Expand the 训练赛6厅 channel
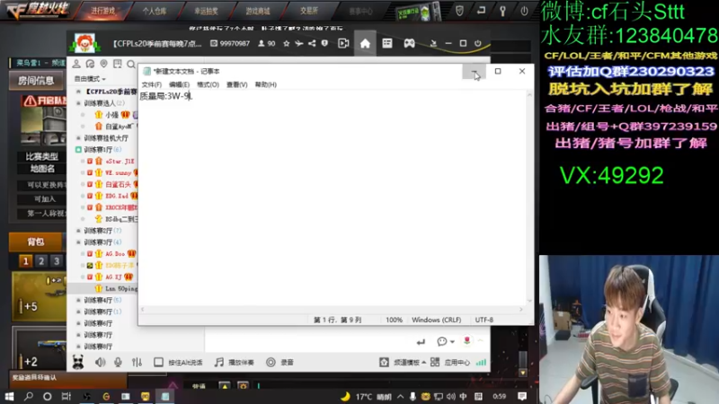Image resolution: width=719 pixels, height=404 pixels. [78, 323]
